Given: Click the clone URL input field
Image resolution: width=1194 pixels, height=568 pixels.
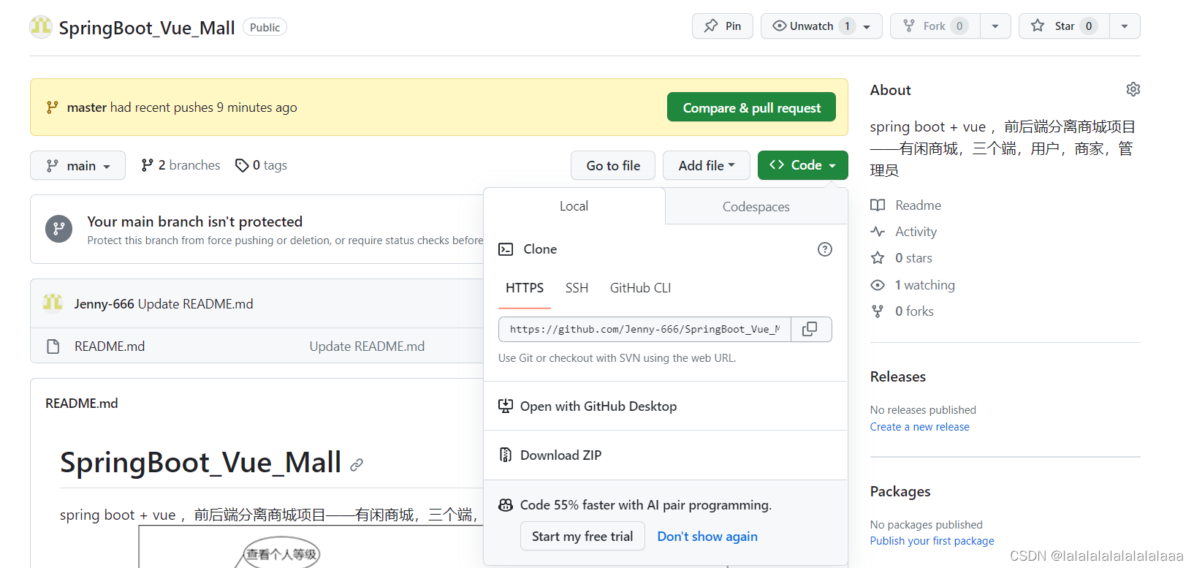Looking at the screenshot, I should [644, 330].
